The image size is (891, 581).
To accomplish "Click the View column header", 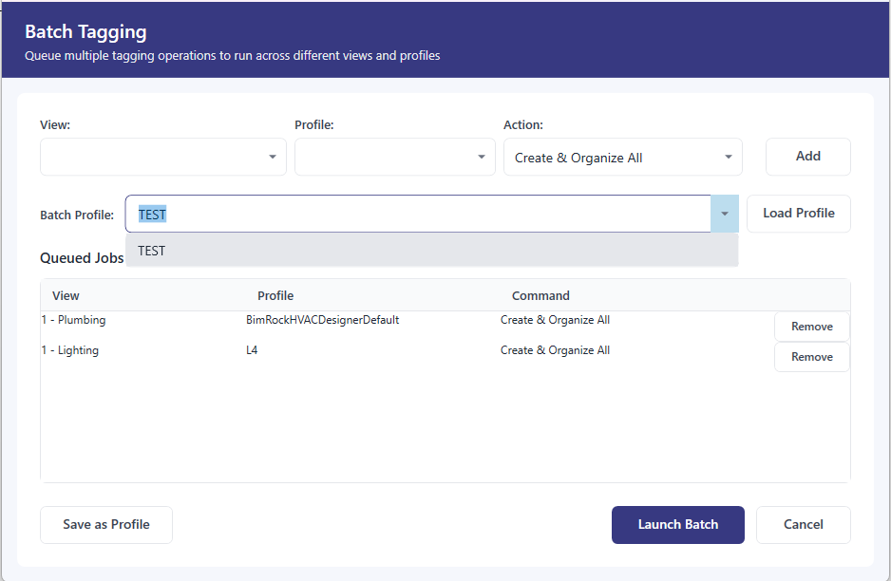I will pyautogui.click(x=66, y=295).
